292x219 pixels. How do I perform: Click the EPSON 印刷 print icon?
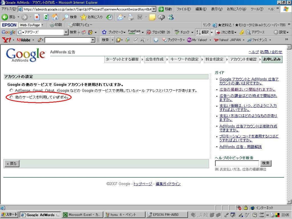52,25
